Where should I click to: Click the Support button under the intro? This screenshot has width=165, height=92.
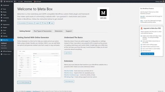38,23
